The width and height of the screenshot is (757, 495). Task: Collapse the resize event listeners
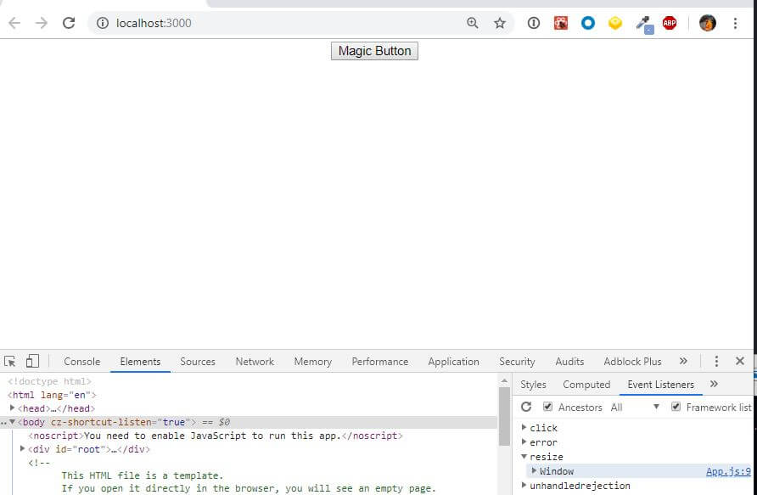point(524,456)
